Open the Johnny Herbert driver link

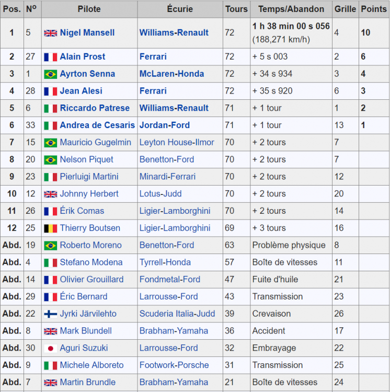click(89, 194)
